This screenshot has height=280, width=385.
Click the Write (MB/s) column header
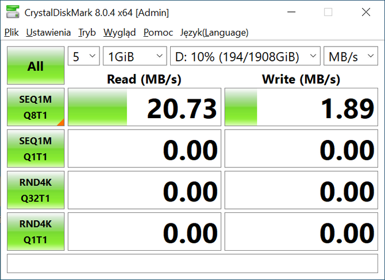click(x=301, y=79)
